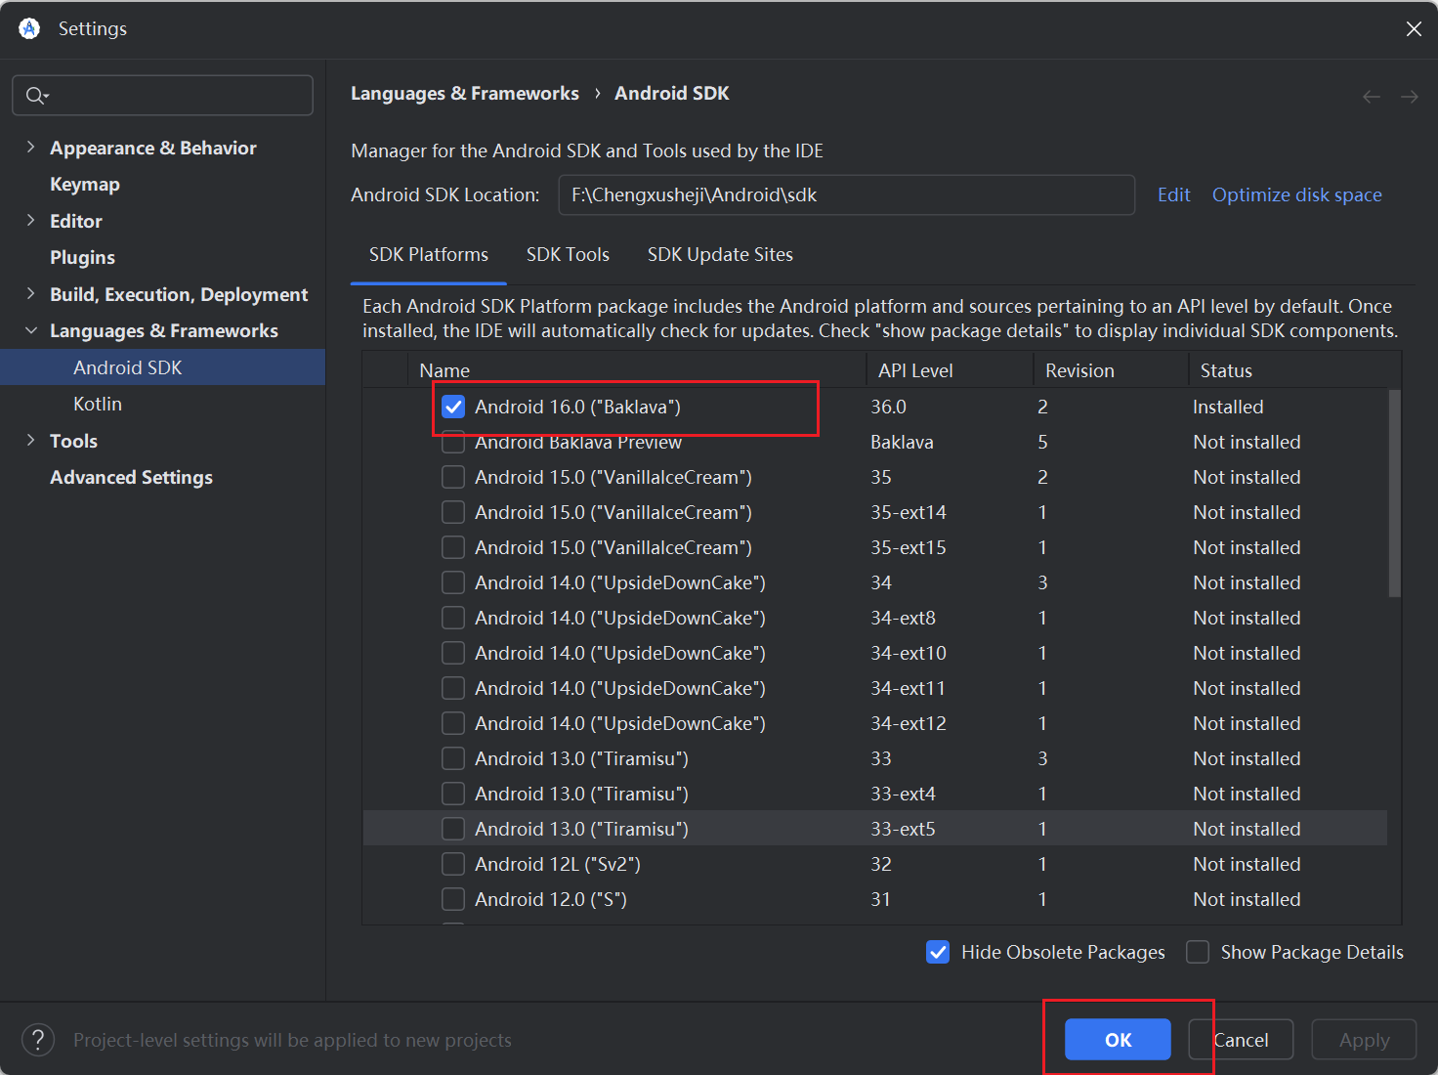This screenshot has width=1438, height=1075.
Task: Check Android 14.0 API level 34 checkbox
Action: [x=453, y=582]
